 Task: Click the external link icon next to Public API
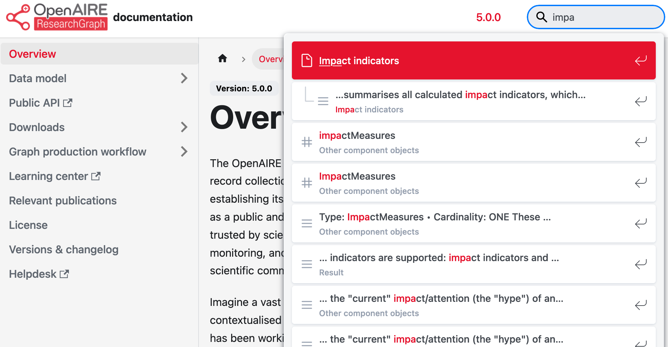click(68, 103)
